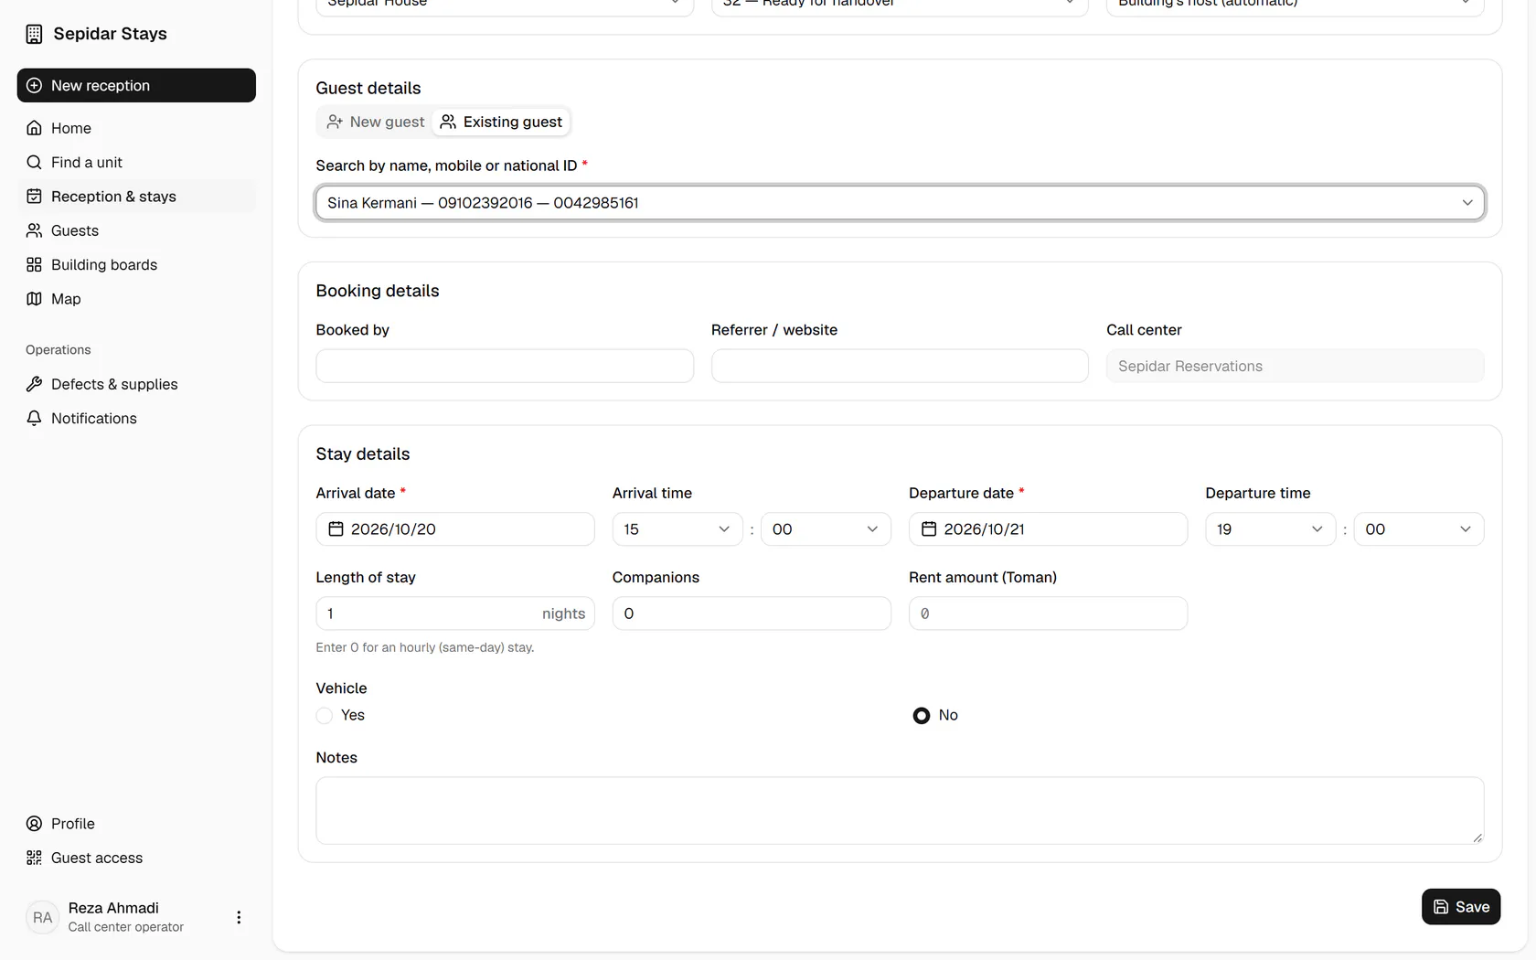The width and height of the screenshot is (1536, 960).
Task: Click the Notes textarea corner grip
Action: pyautogui.click(x=1477, y=837)
